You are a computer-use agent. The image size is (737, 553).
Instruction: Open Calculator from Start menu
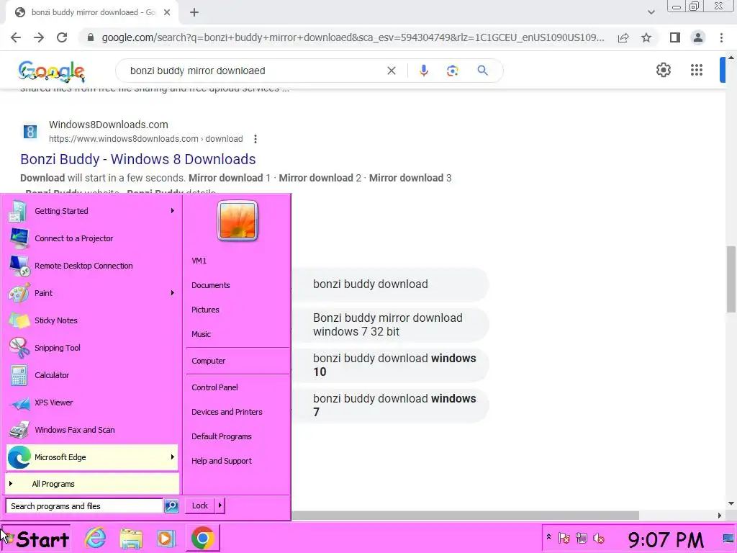92,375
